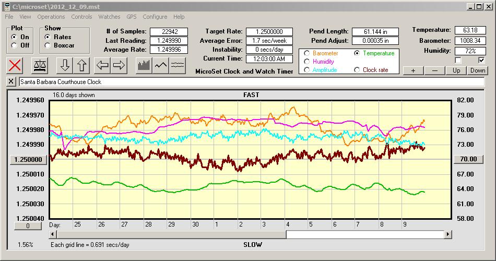Click the left arrow toolbar icon
Screen dimensions: 496x261
coord(102,65)
